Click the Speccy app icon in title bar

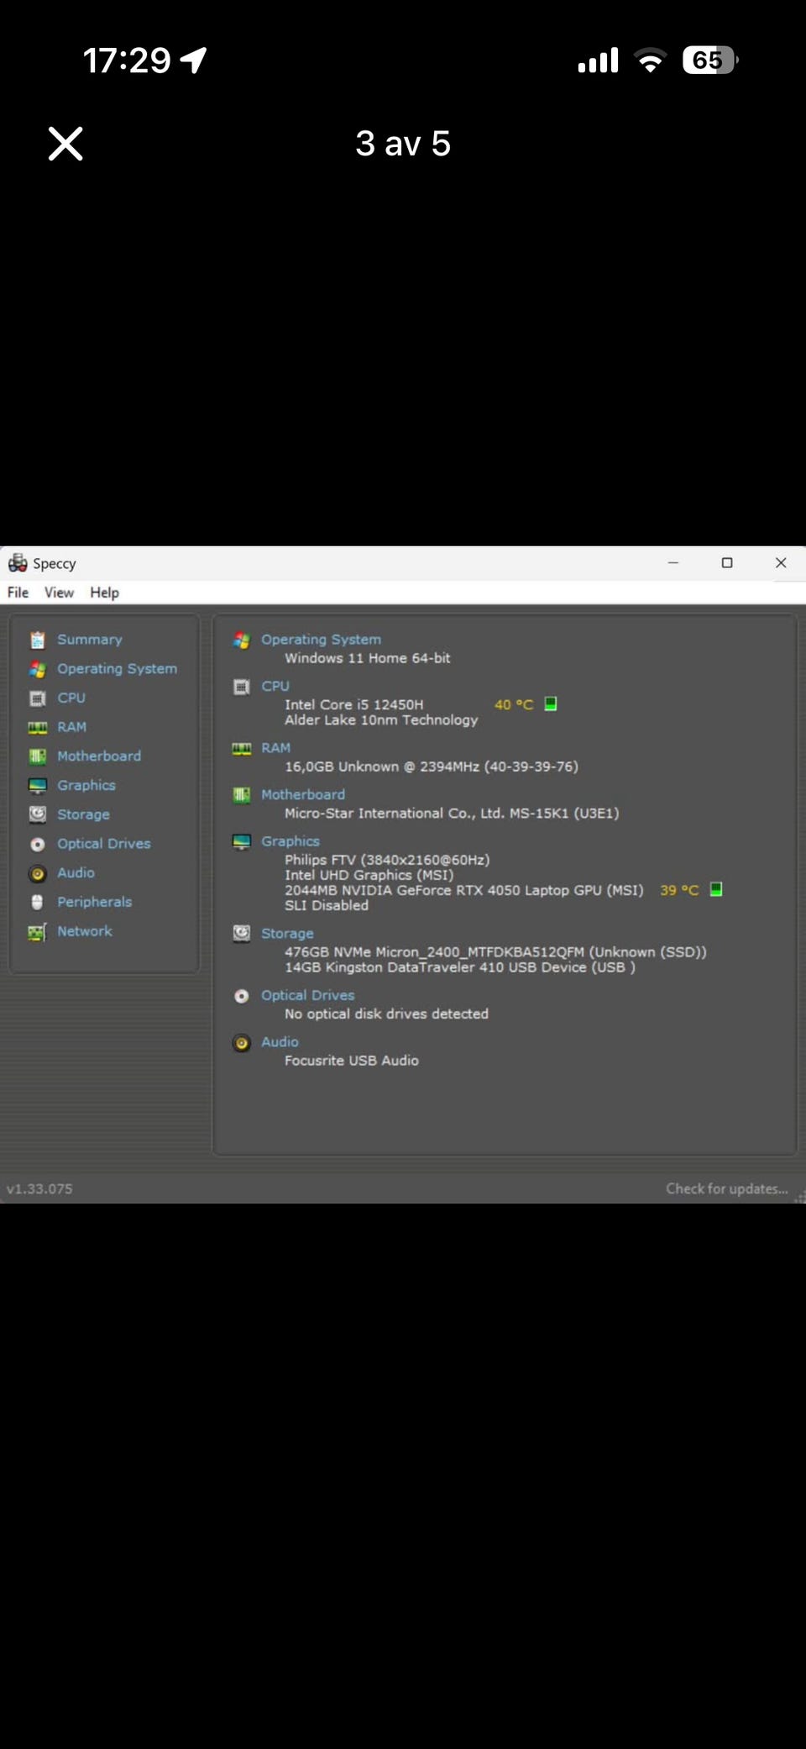18,563
